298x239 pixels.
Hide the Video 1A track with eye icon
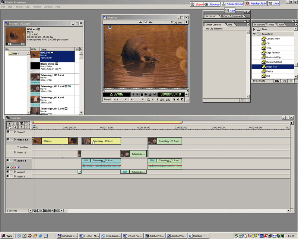pos(8,140)
